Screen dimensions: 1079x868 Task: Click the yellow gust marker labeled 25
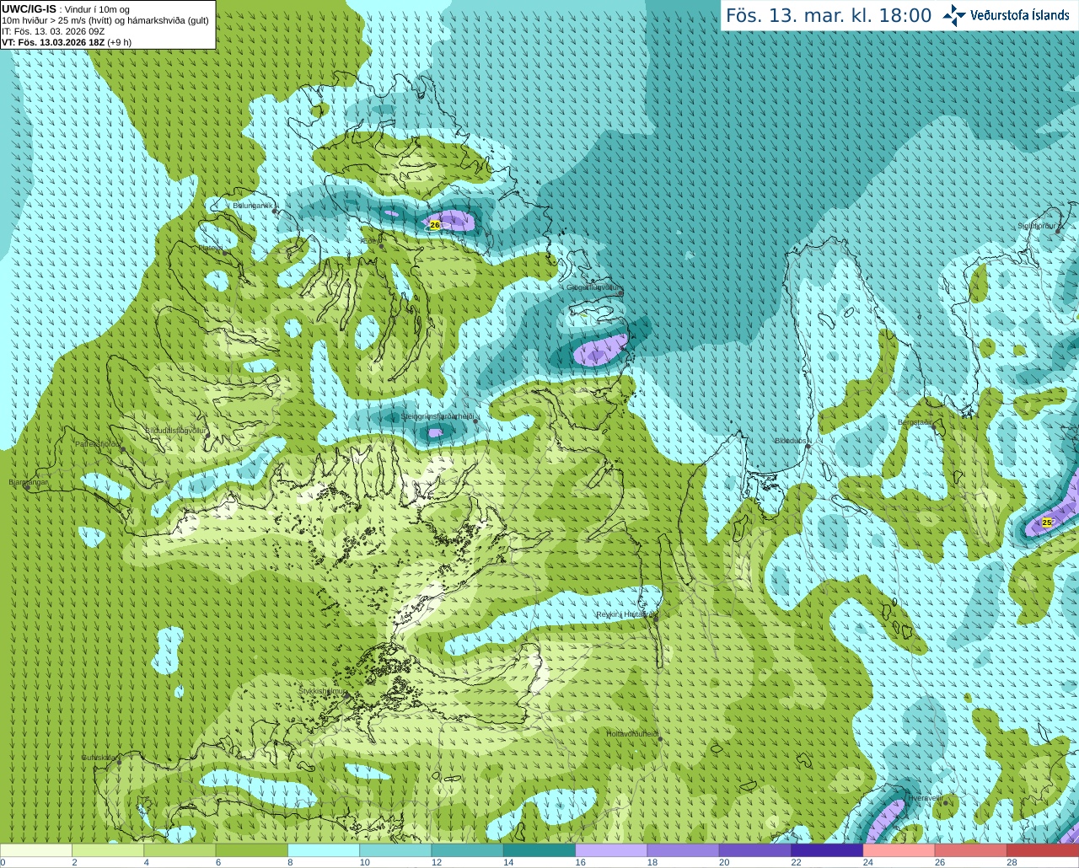[1047, 522]
